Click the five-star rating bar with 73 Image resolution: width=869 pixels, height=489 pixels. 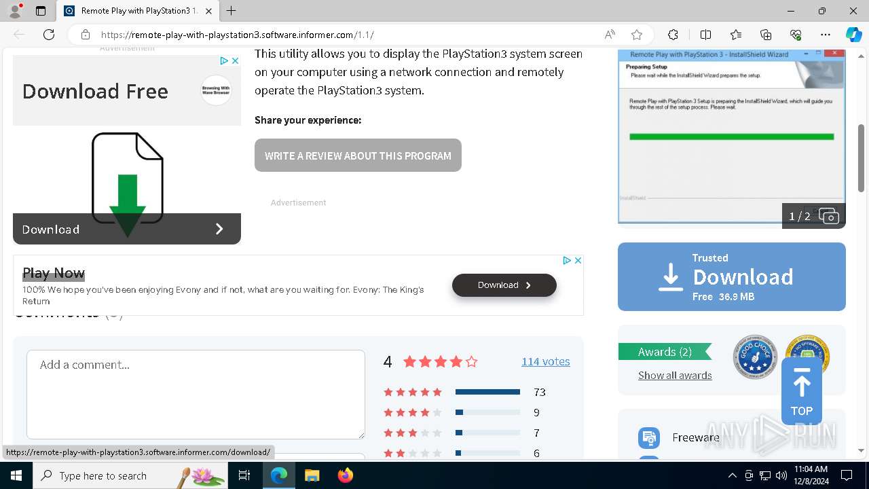(x=487, y=392)
